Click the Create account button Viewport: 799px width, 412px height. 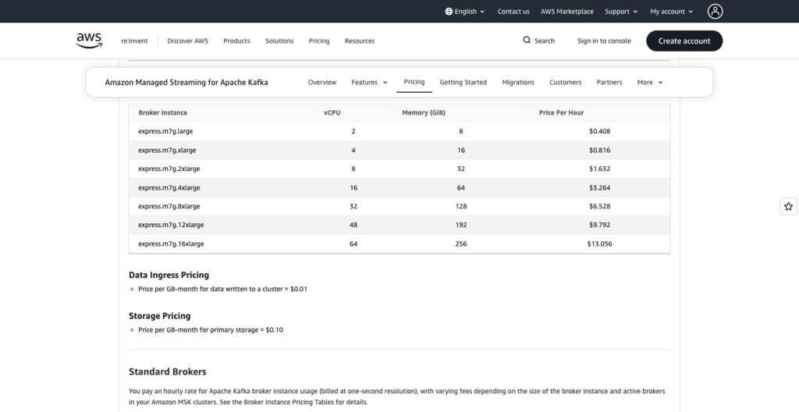pos(684,41)
